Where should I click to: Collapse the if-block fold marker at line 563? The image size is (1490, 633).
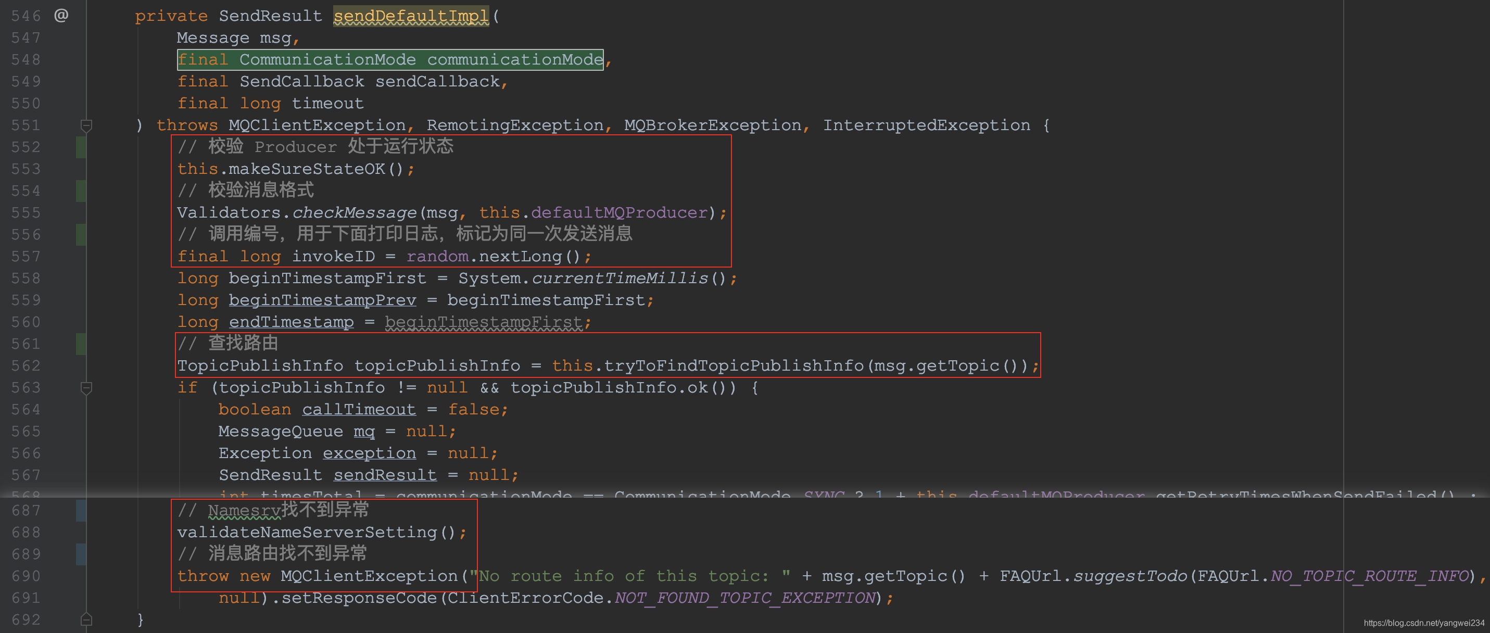(86, 388)
